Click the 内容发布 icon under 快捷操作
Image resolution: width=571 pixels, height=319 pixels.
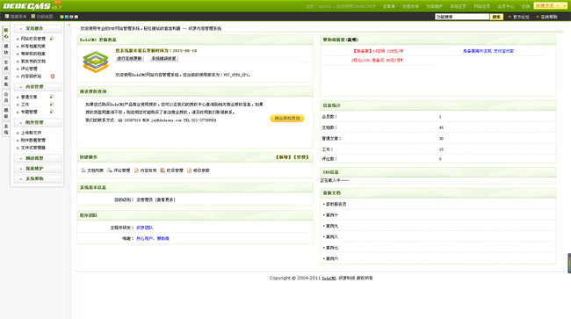[x=136, y=170]
